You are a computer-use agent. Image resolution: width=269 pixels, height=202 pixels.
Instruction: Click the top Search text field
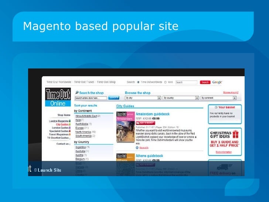tap(186, 82)
